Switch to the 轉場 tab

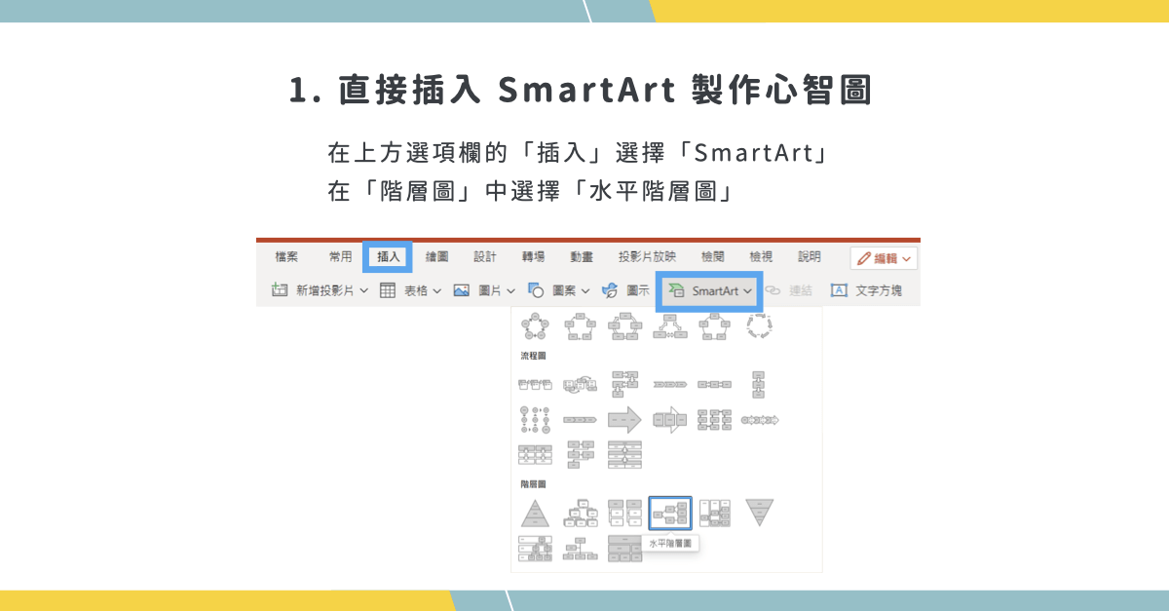533,257
